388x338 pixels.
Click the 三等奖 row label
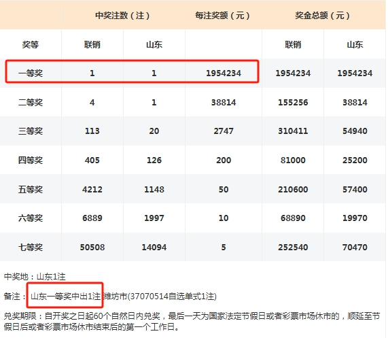click(x=31, y=131)
